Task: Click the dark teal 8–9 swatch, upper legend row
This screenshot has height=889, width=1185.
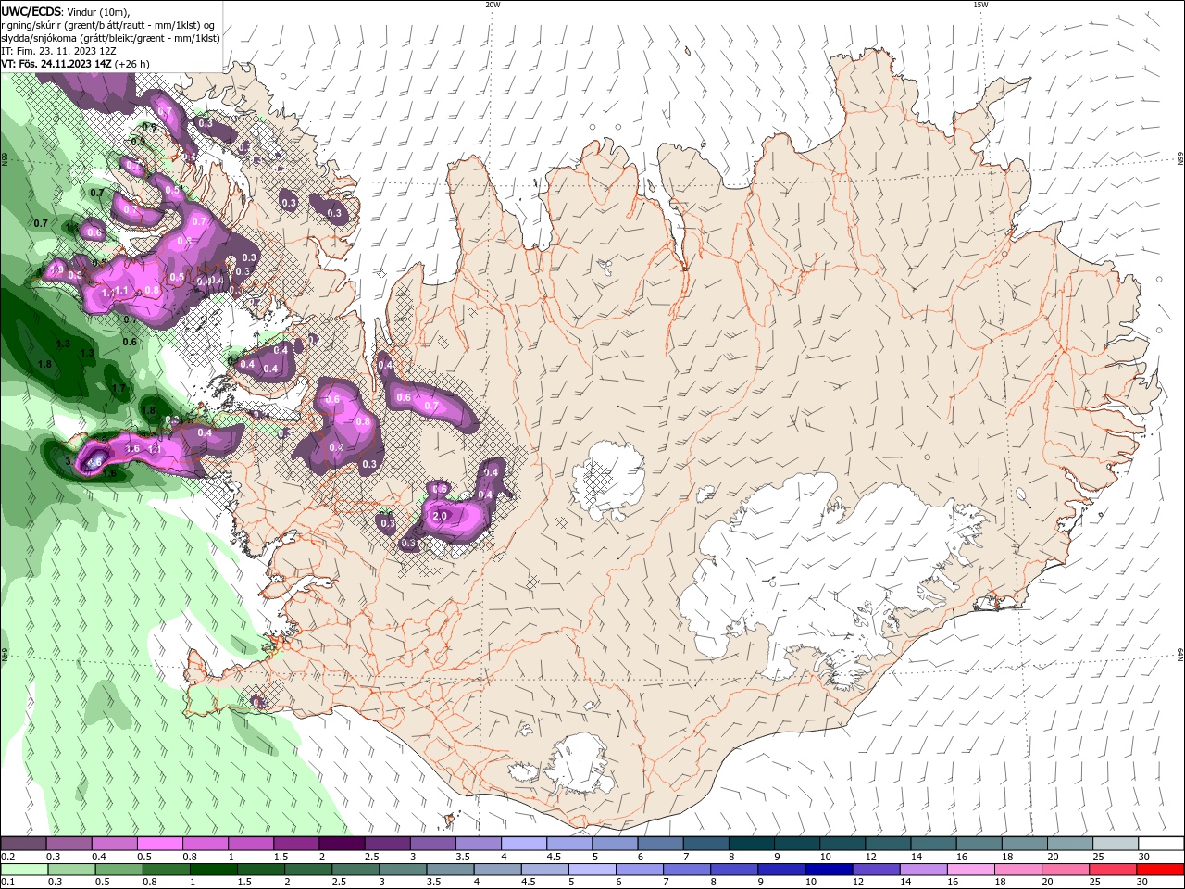Action: [751, 844]
